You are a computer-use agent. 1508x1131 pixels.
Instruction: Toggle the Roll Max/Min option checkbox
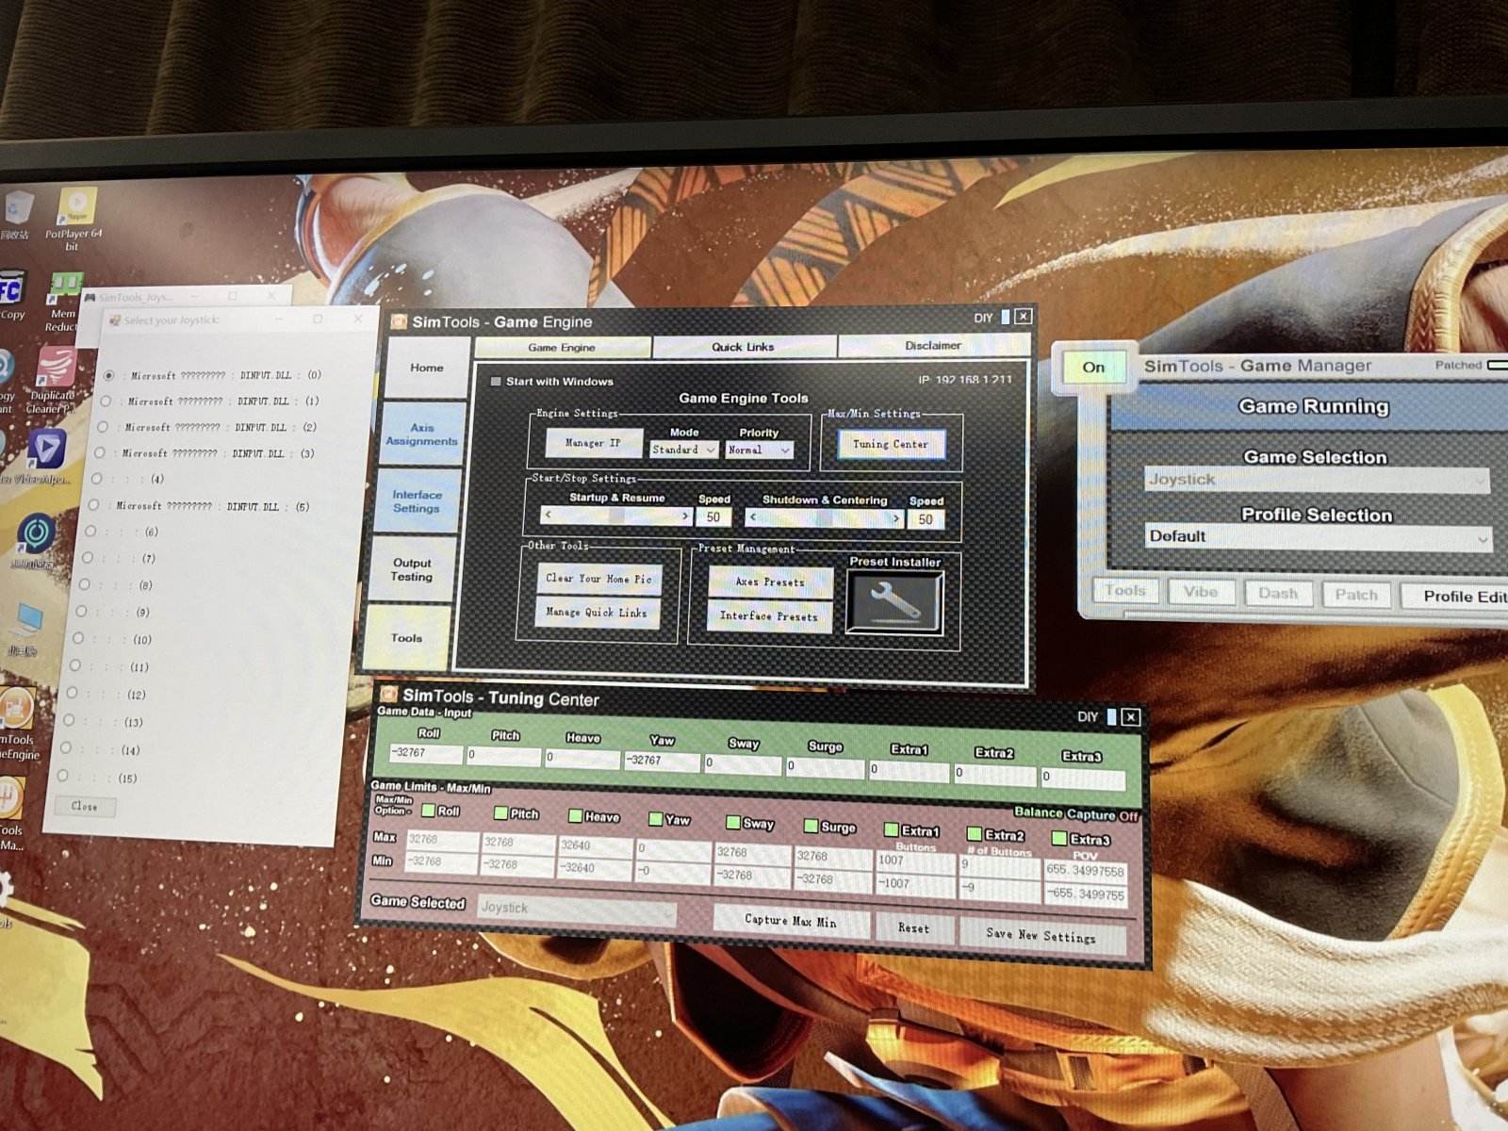(x=428, y=811)
